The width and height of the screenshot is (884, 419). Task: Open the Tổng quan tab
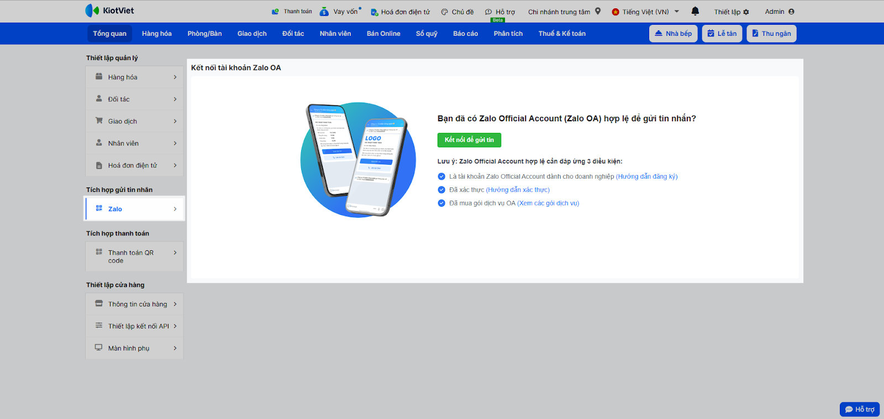[110, 34]
